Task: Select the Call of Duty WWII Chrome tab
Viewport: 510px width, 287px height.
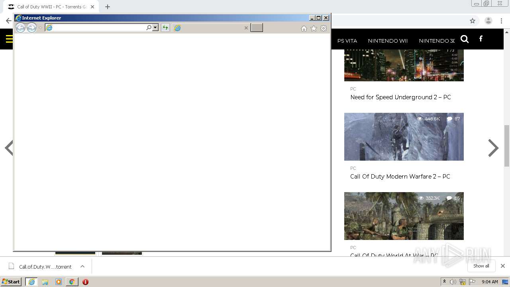Action: pos(51,7)
